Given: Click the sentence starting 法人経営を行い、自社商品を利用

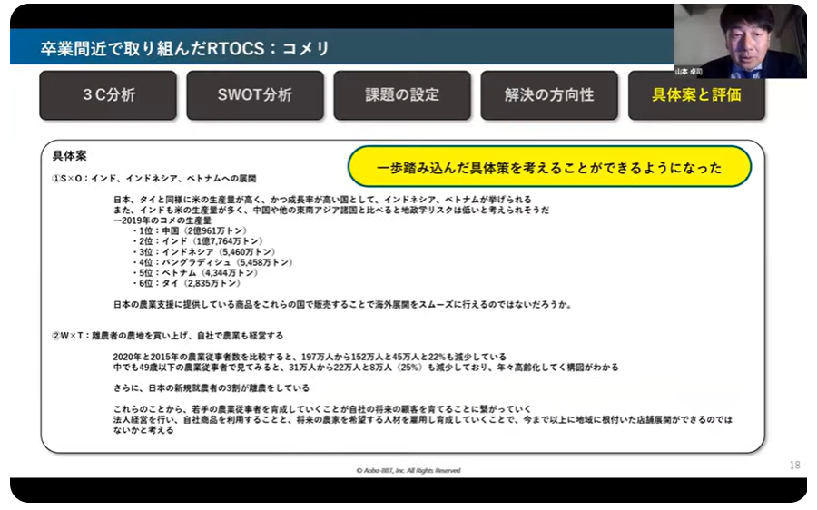Looking at the screenshot, I should tap(422, 425).
